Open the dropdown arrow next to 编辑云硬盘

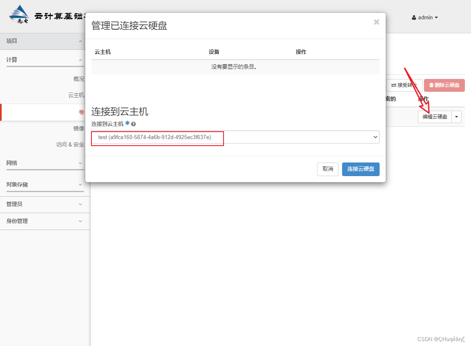(x=456, y=117)
